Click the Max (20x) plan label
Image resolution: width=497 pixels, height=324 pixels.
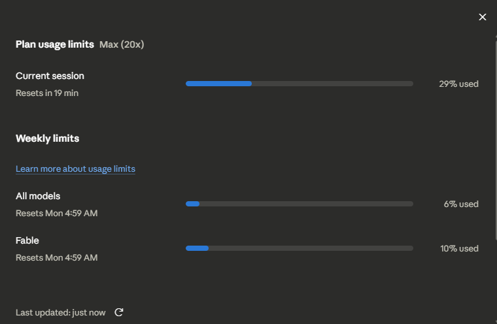122,44
